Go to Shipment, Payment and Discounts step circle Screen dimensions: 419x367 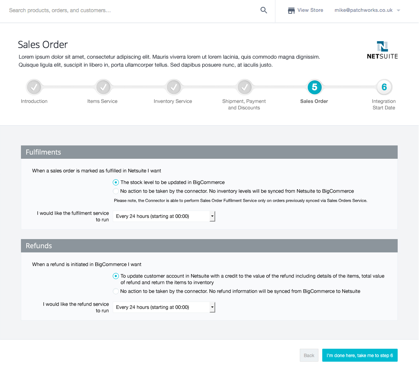(245, 87)
